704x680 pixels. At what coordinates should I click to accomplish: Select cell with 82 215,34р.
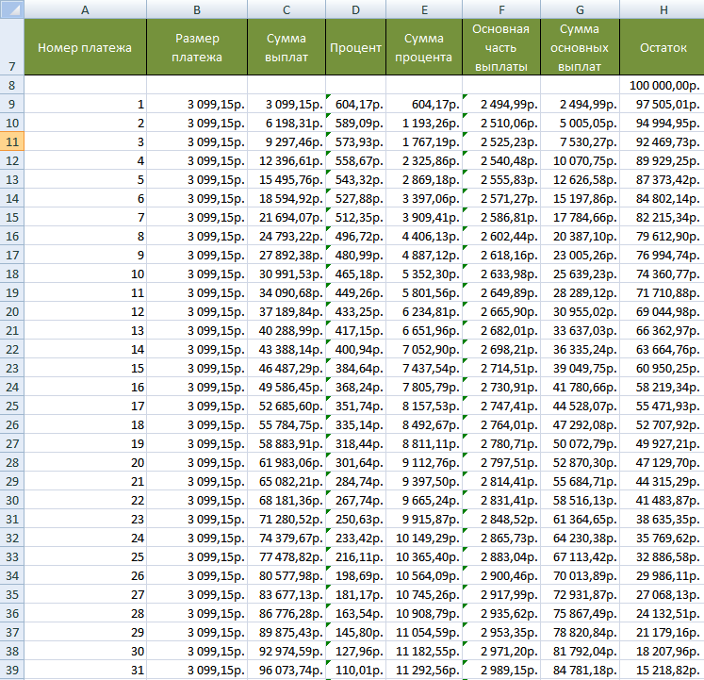(663, 217)
